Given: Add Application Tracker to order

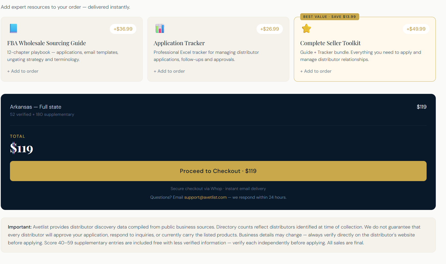Looking at the screenshot, I should coord(169,71).
